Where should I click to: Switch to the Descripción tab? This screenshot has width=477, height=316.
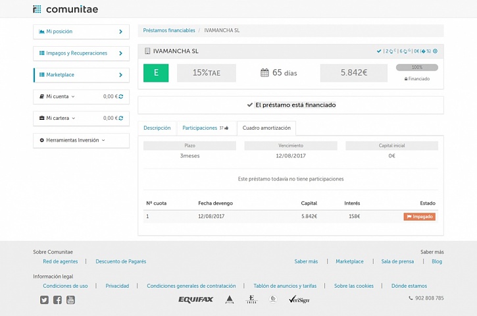point(157,128)
